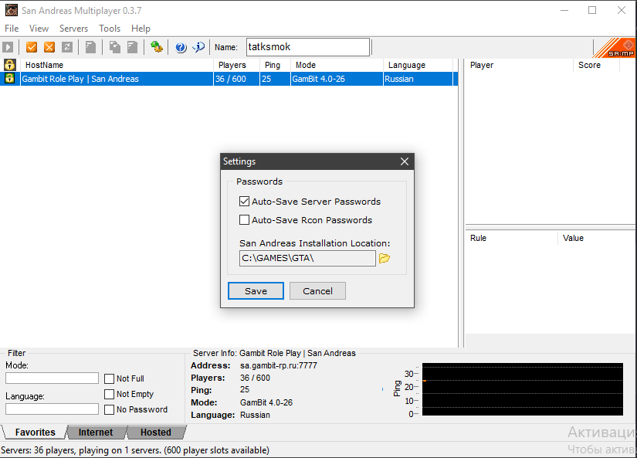Click the Connect play arrow toolbar icon

click(8, 47)
